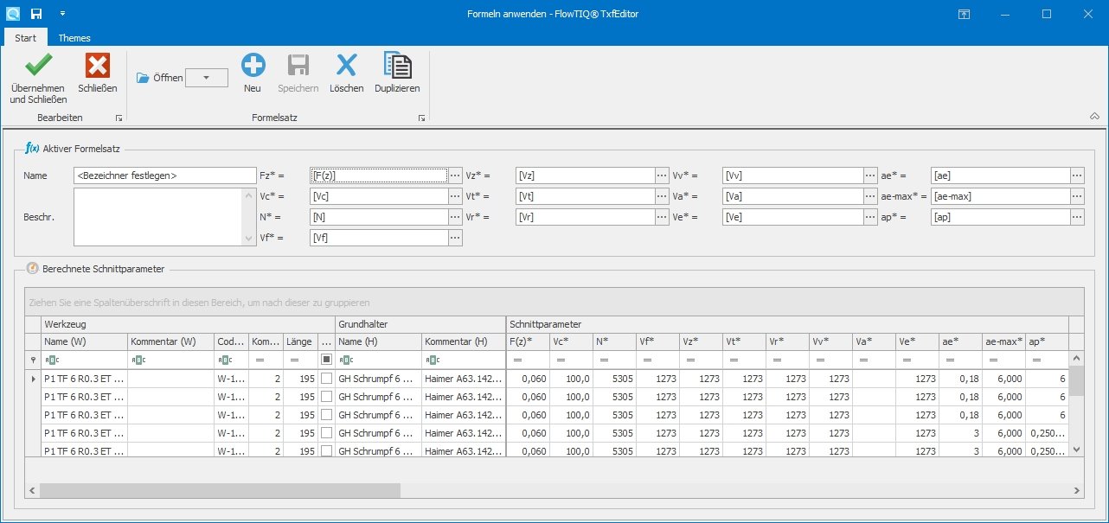Switch to the Themes tab
This screenshot has height=523, width=1109.
pos(74,38)
